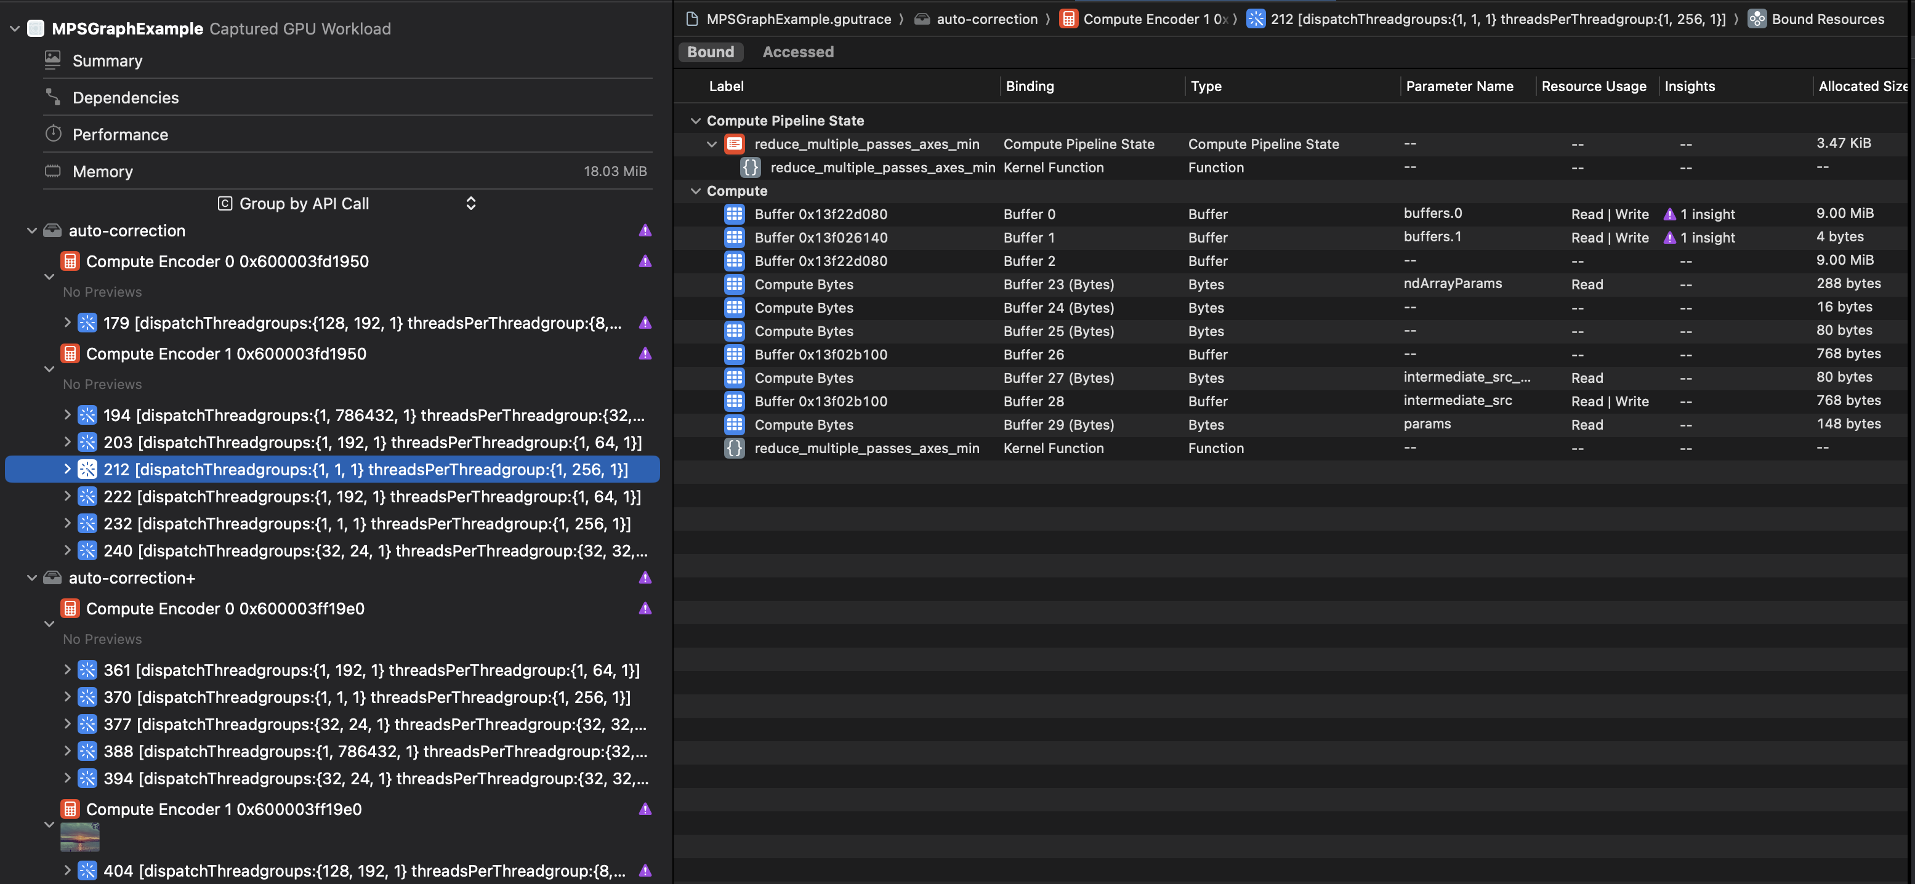Select the Bound tab
Screen dimensions: 1915x884
point(710,51)
